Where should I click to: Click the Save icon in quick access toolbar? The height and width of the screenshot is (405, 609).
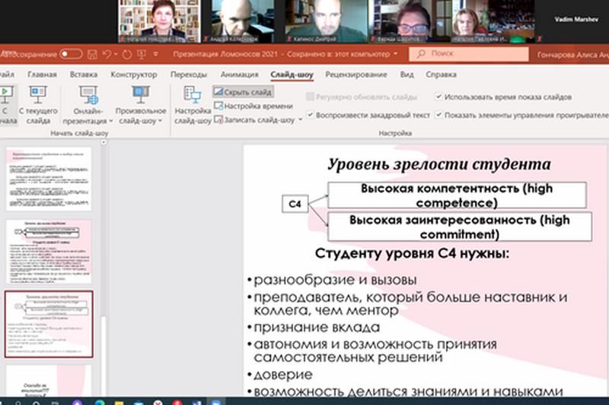[x=92, y=54]
